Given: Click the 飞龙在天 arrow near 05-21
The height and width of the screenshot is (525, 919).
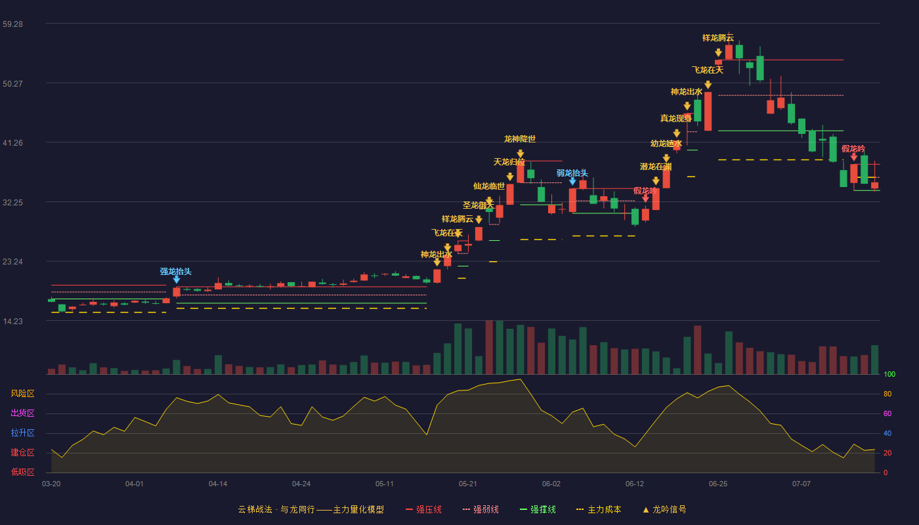Looking at the screenshot, I should 448,248.
